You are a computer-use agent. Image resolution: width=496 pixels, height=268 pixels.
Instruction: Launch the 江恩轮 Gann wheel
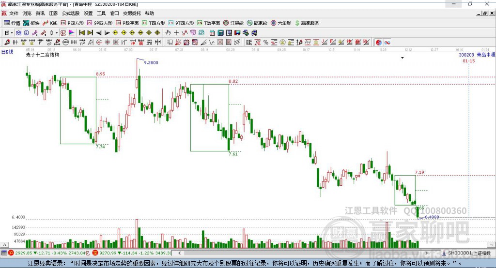(233, 23)
